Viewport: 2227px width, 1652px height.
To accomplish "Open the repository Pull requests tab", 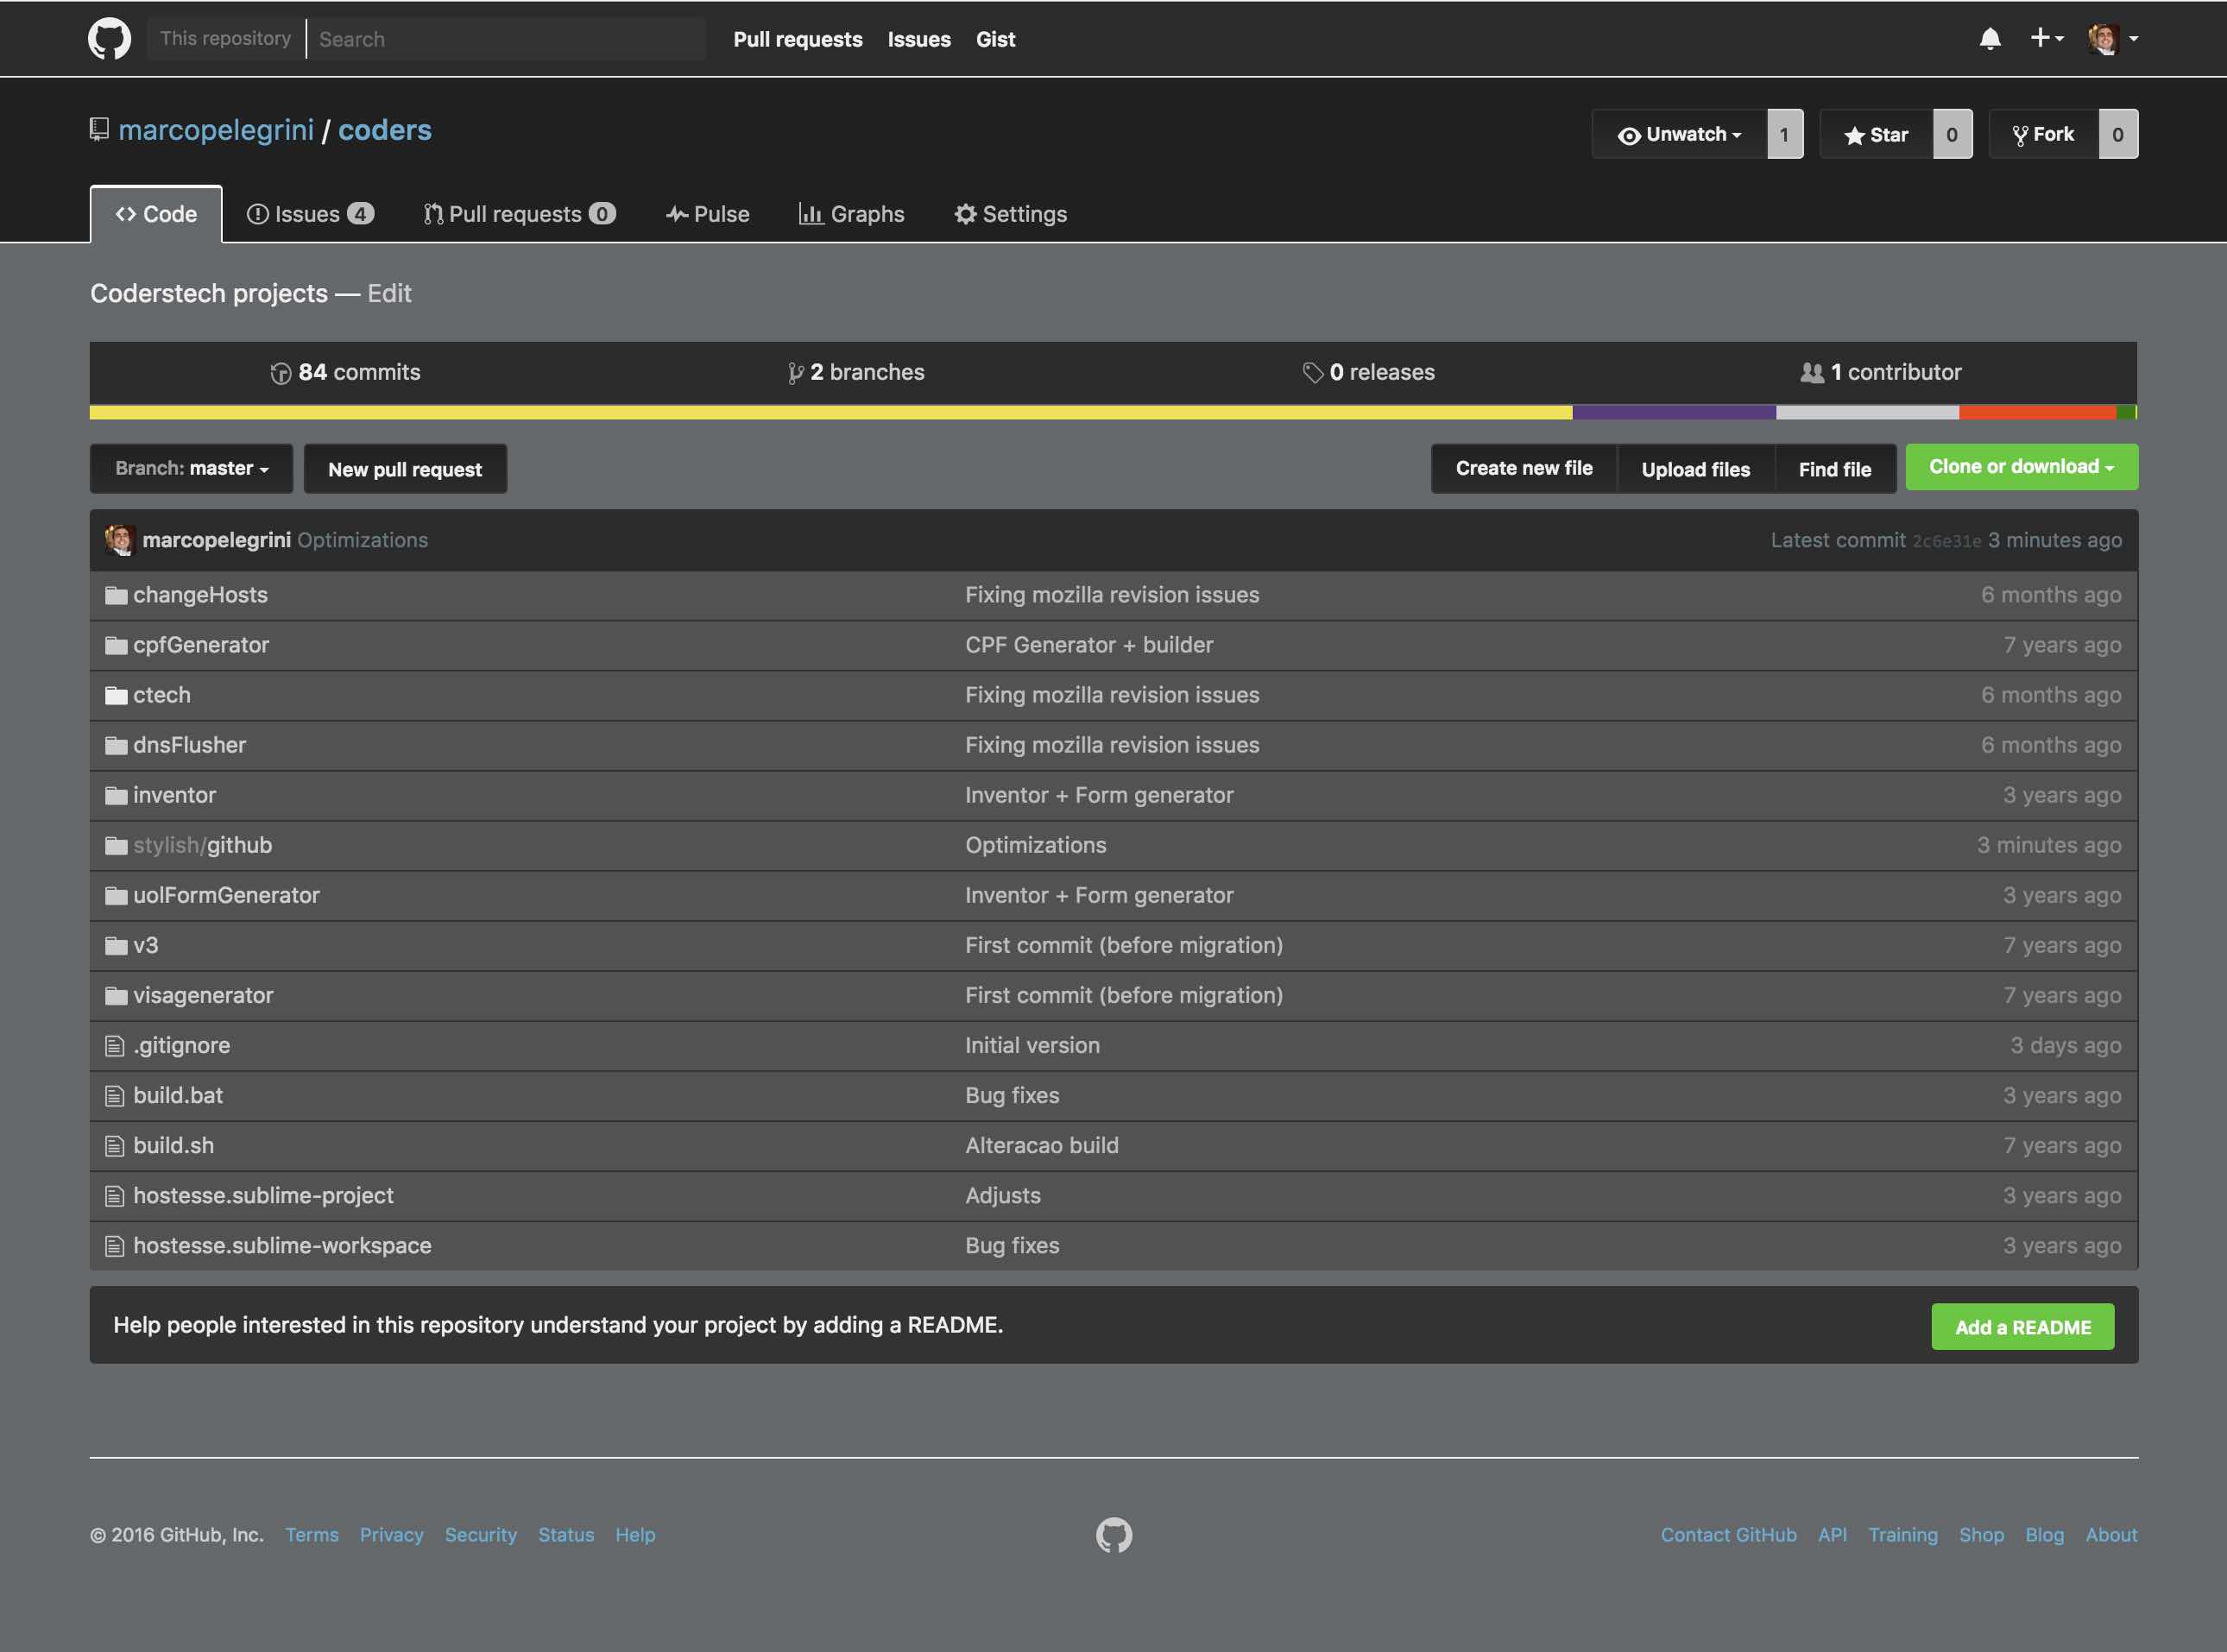I will click(519, 214).
